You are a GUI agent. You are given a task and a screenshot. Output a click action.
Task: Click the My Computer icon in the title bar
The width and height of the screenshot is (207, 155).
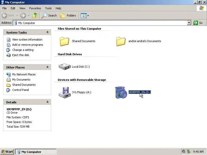click(2, 2)
